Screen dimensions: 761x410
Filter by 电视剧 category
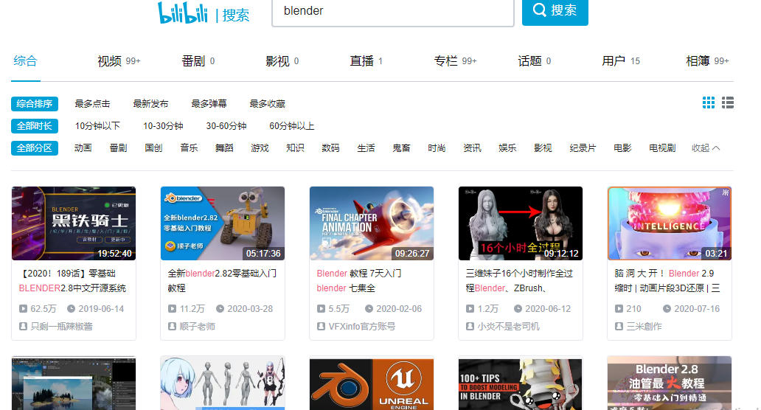662,148
